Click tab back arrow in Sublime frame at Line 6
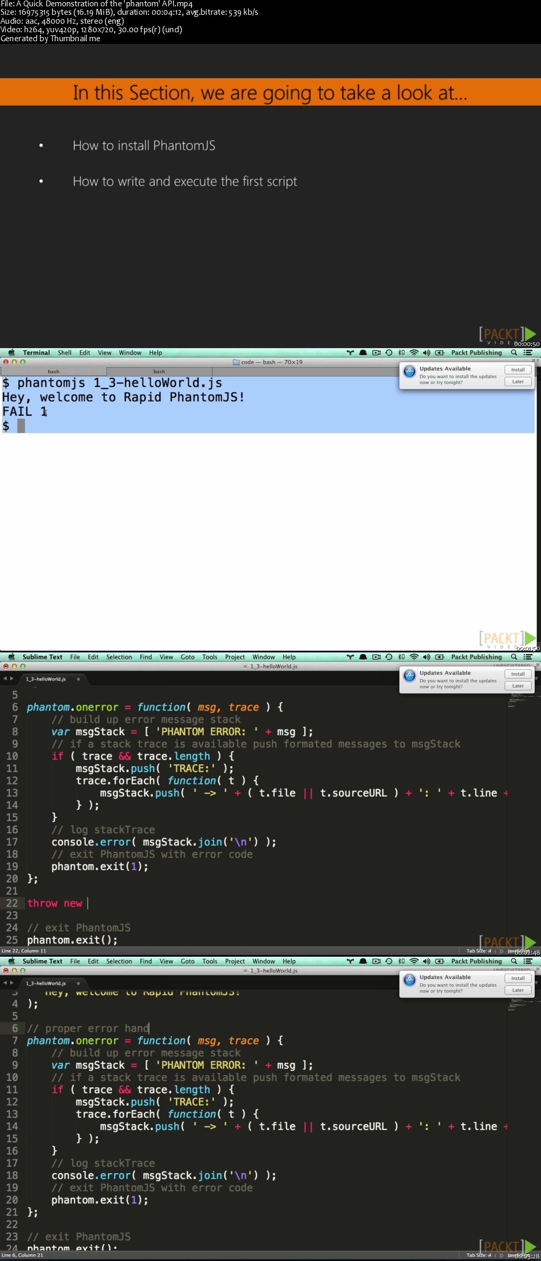541x1261 pixels. [x=5, y=983]
